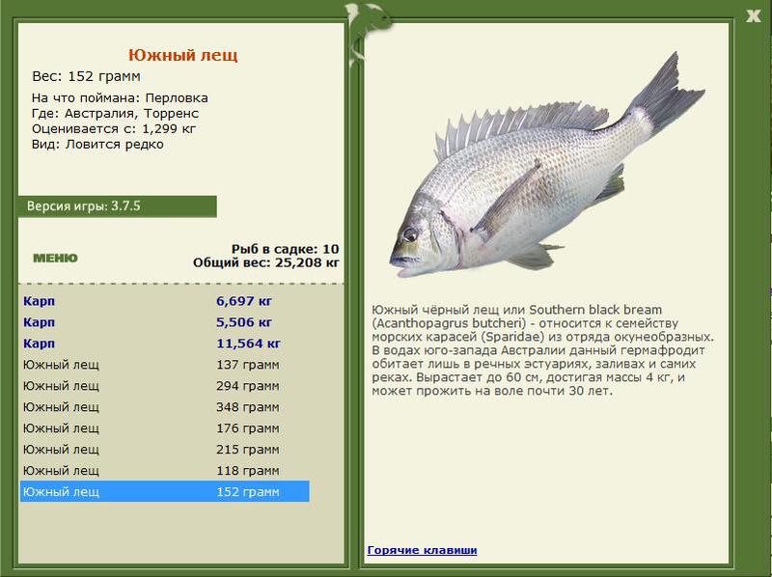This screenshot has width=772, height=577.
Task: Click the Вес: 152 грамм text
Action: point(86,76)
